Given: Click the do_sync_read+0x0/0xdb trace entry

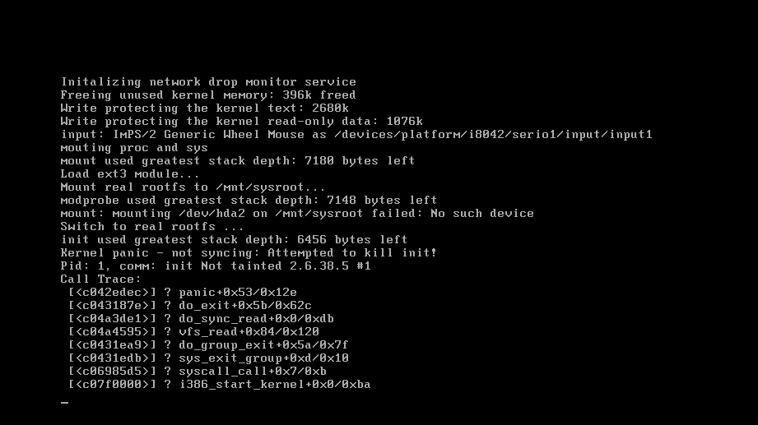Looking at the screenshot, I should tap(201, 319).
